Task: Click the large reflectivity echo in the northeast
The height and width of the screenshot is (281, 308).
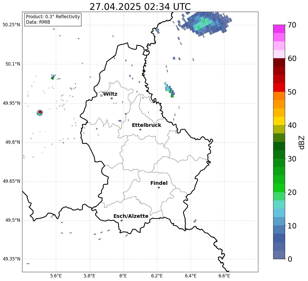Action: (x=205, y=24)
